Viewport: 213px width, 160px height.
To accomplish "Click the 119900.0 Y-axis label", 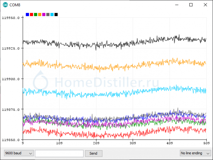I will tap(11, 79).
